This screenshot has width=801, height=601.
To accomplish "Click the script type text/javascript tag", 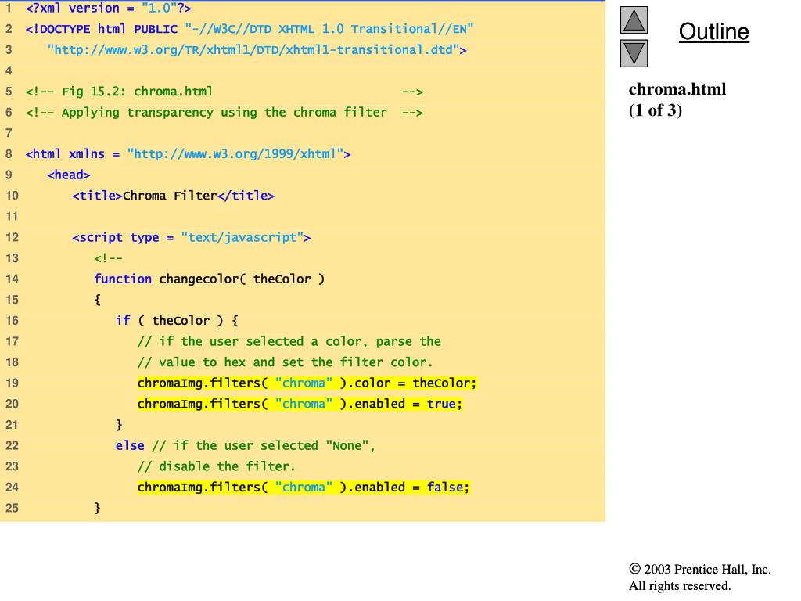I will 192,238.
